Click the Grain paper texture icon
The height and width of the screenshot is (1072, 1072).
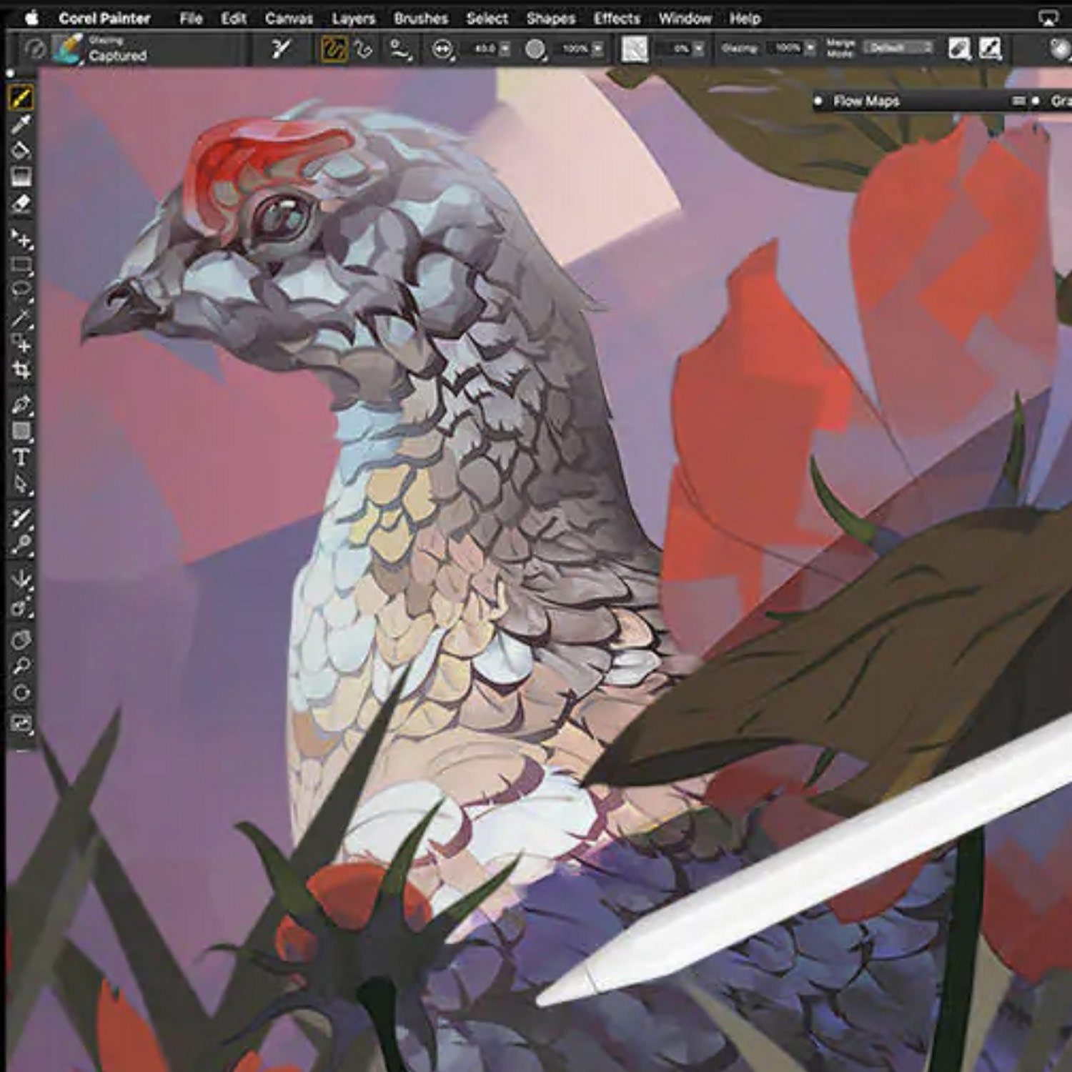pyautogui.click(x=635, y=49)
